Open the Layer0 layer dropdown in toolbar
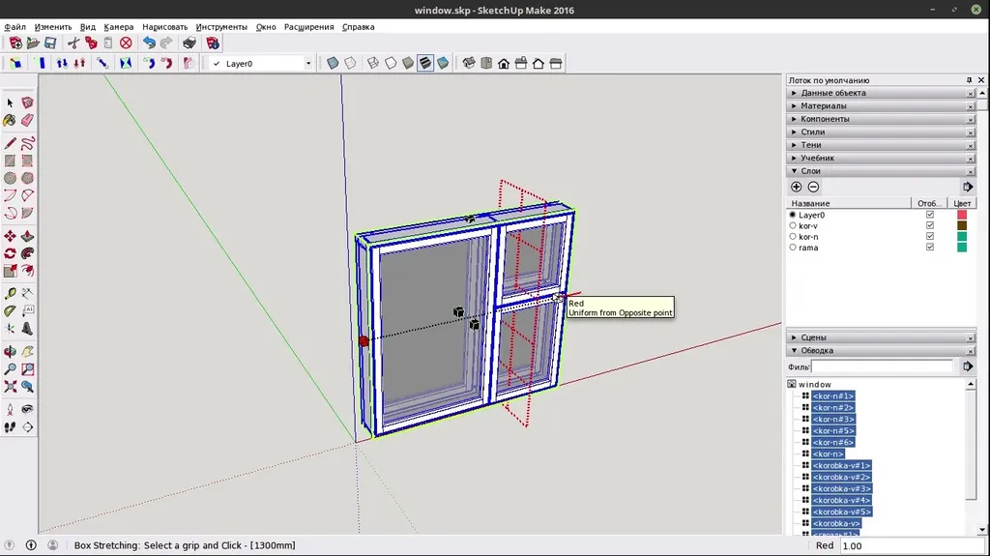The image size is (990, 556). pos(308,63)
